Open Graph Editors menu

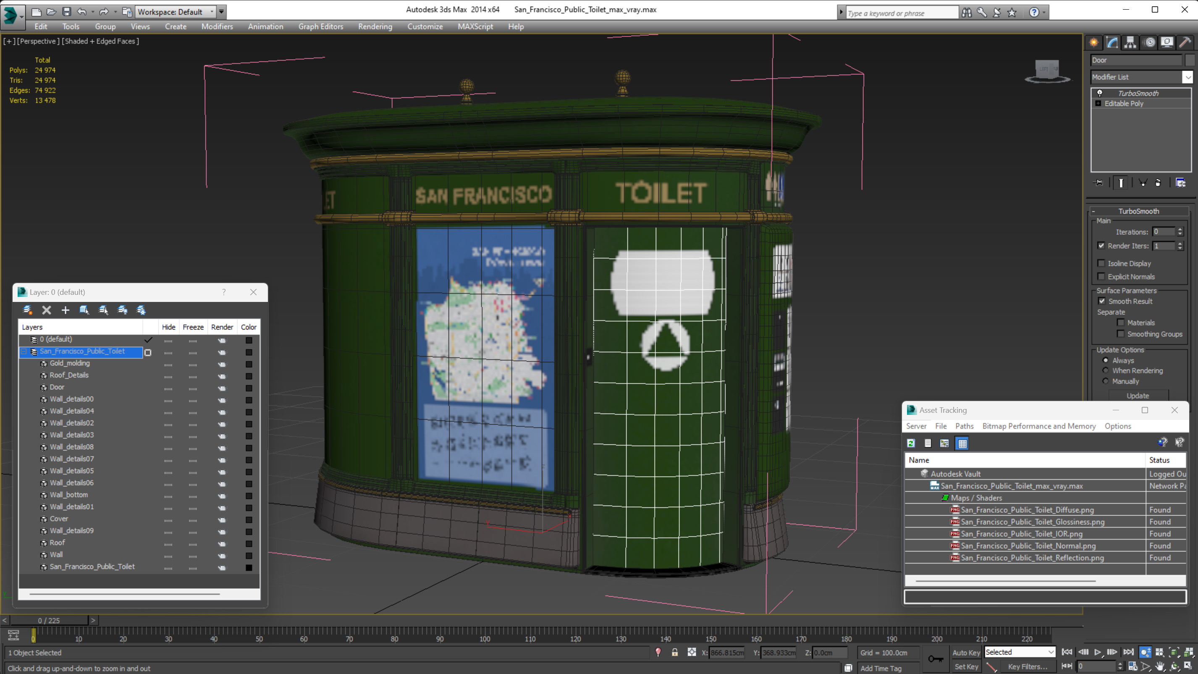(x=320, y=26)
